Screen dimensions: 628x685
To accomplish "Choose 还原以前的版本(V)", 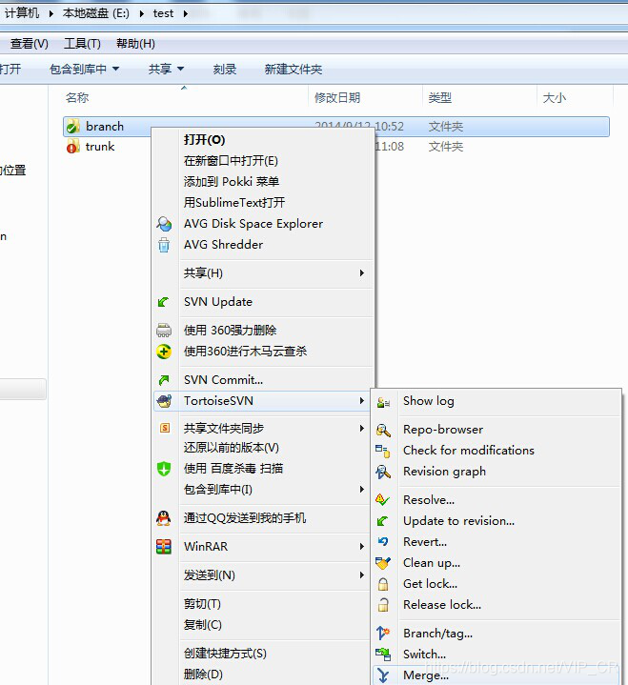I will 232,448.
